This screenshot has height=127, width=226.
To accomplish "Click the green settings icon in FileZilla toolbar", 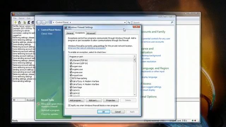I will [x=25, y=22].
